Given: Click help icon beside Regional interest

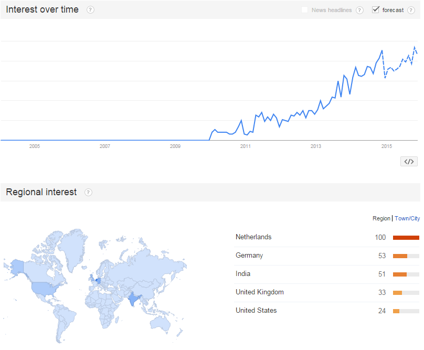Looking at the screenshot, I should tap(89, 192).
